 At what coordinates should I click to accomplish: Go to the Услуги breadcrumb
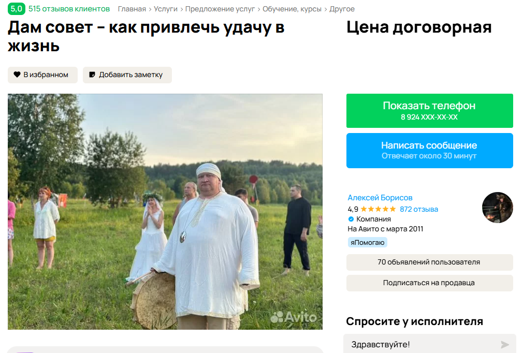pos(165,9)
